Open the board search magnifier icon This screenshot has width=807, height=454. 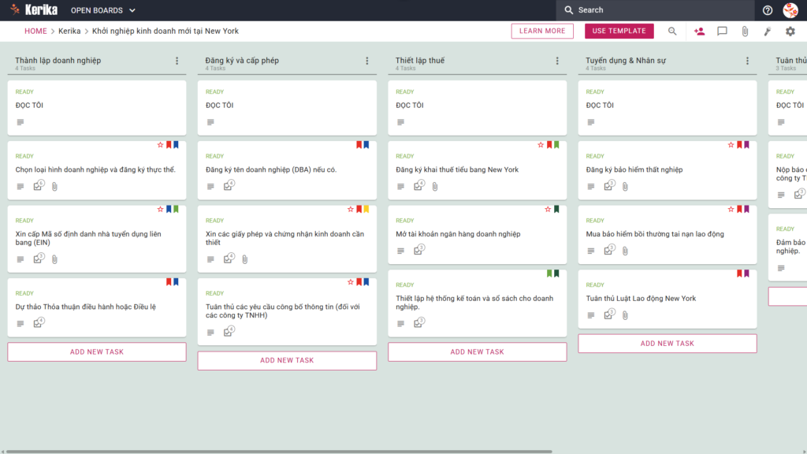tap(672, 32)
